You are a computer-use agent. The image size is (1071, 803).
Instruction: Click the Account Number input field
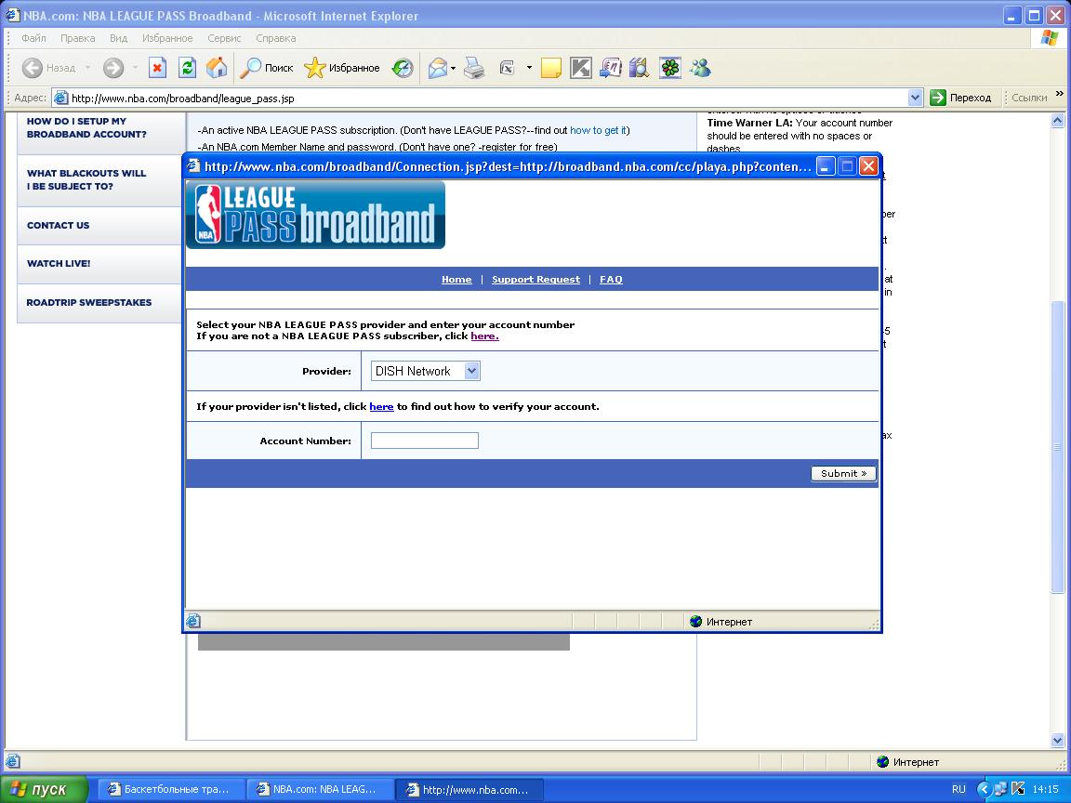[x=424, y=441]
